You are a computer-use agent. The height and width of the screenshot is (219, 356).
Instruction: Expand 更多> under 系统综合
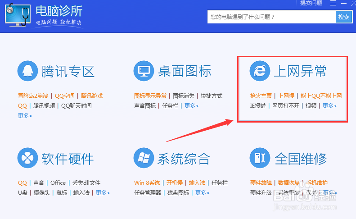[202, 193]
